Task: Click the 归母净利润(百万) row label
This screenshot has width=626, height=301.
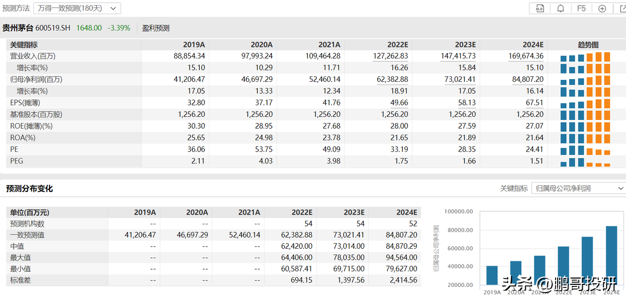Action: point(37,79)
